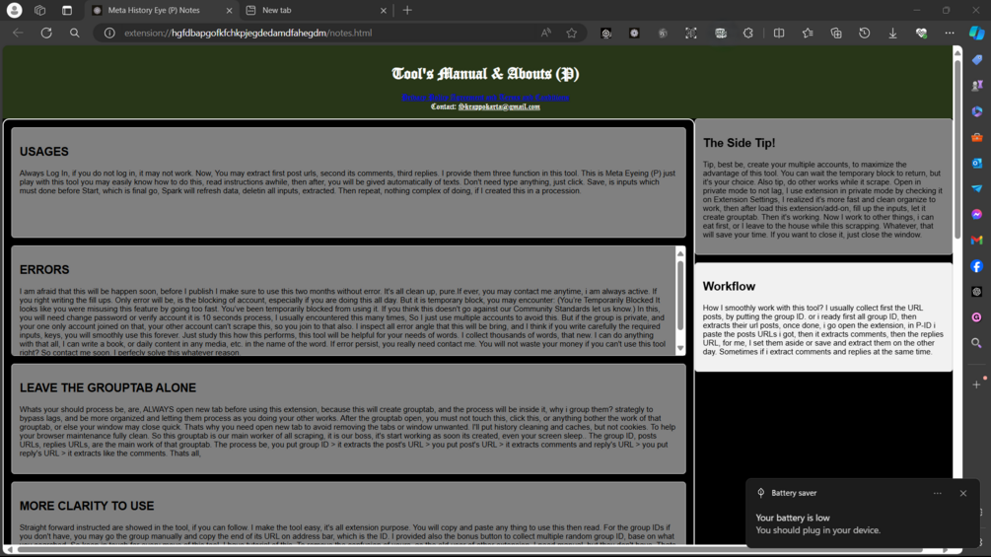The width and height of the screenshot is (991, 557).
Task: Open Tab actions menu
Action: pyautogui.click(x=67, y=10)
